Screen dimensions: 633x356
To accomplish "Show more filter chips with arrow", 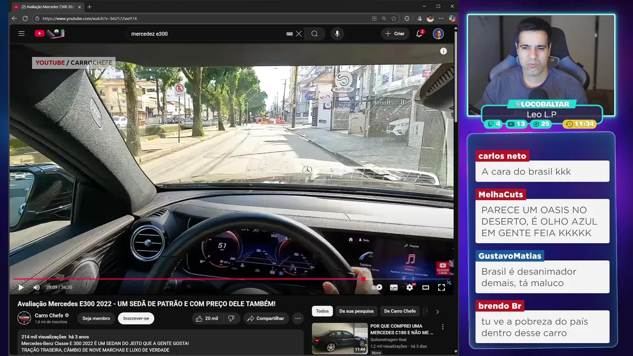I will point(437,311).
